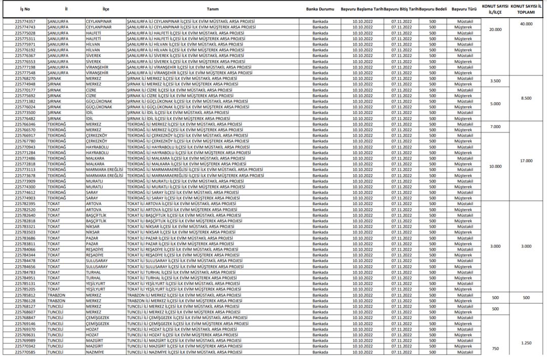Select İş No 225775028
The height and width of the screenshot is (358, 547).
point(25,33)
